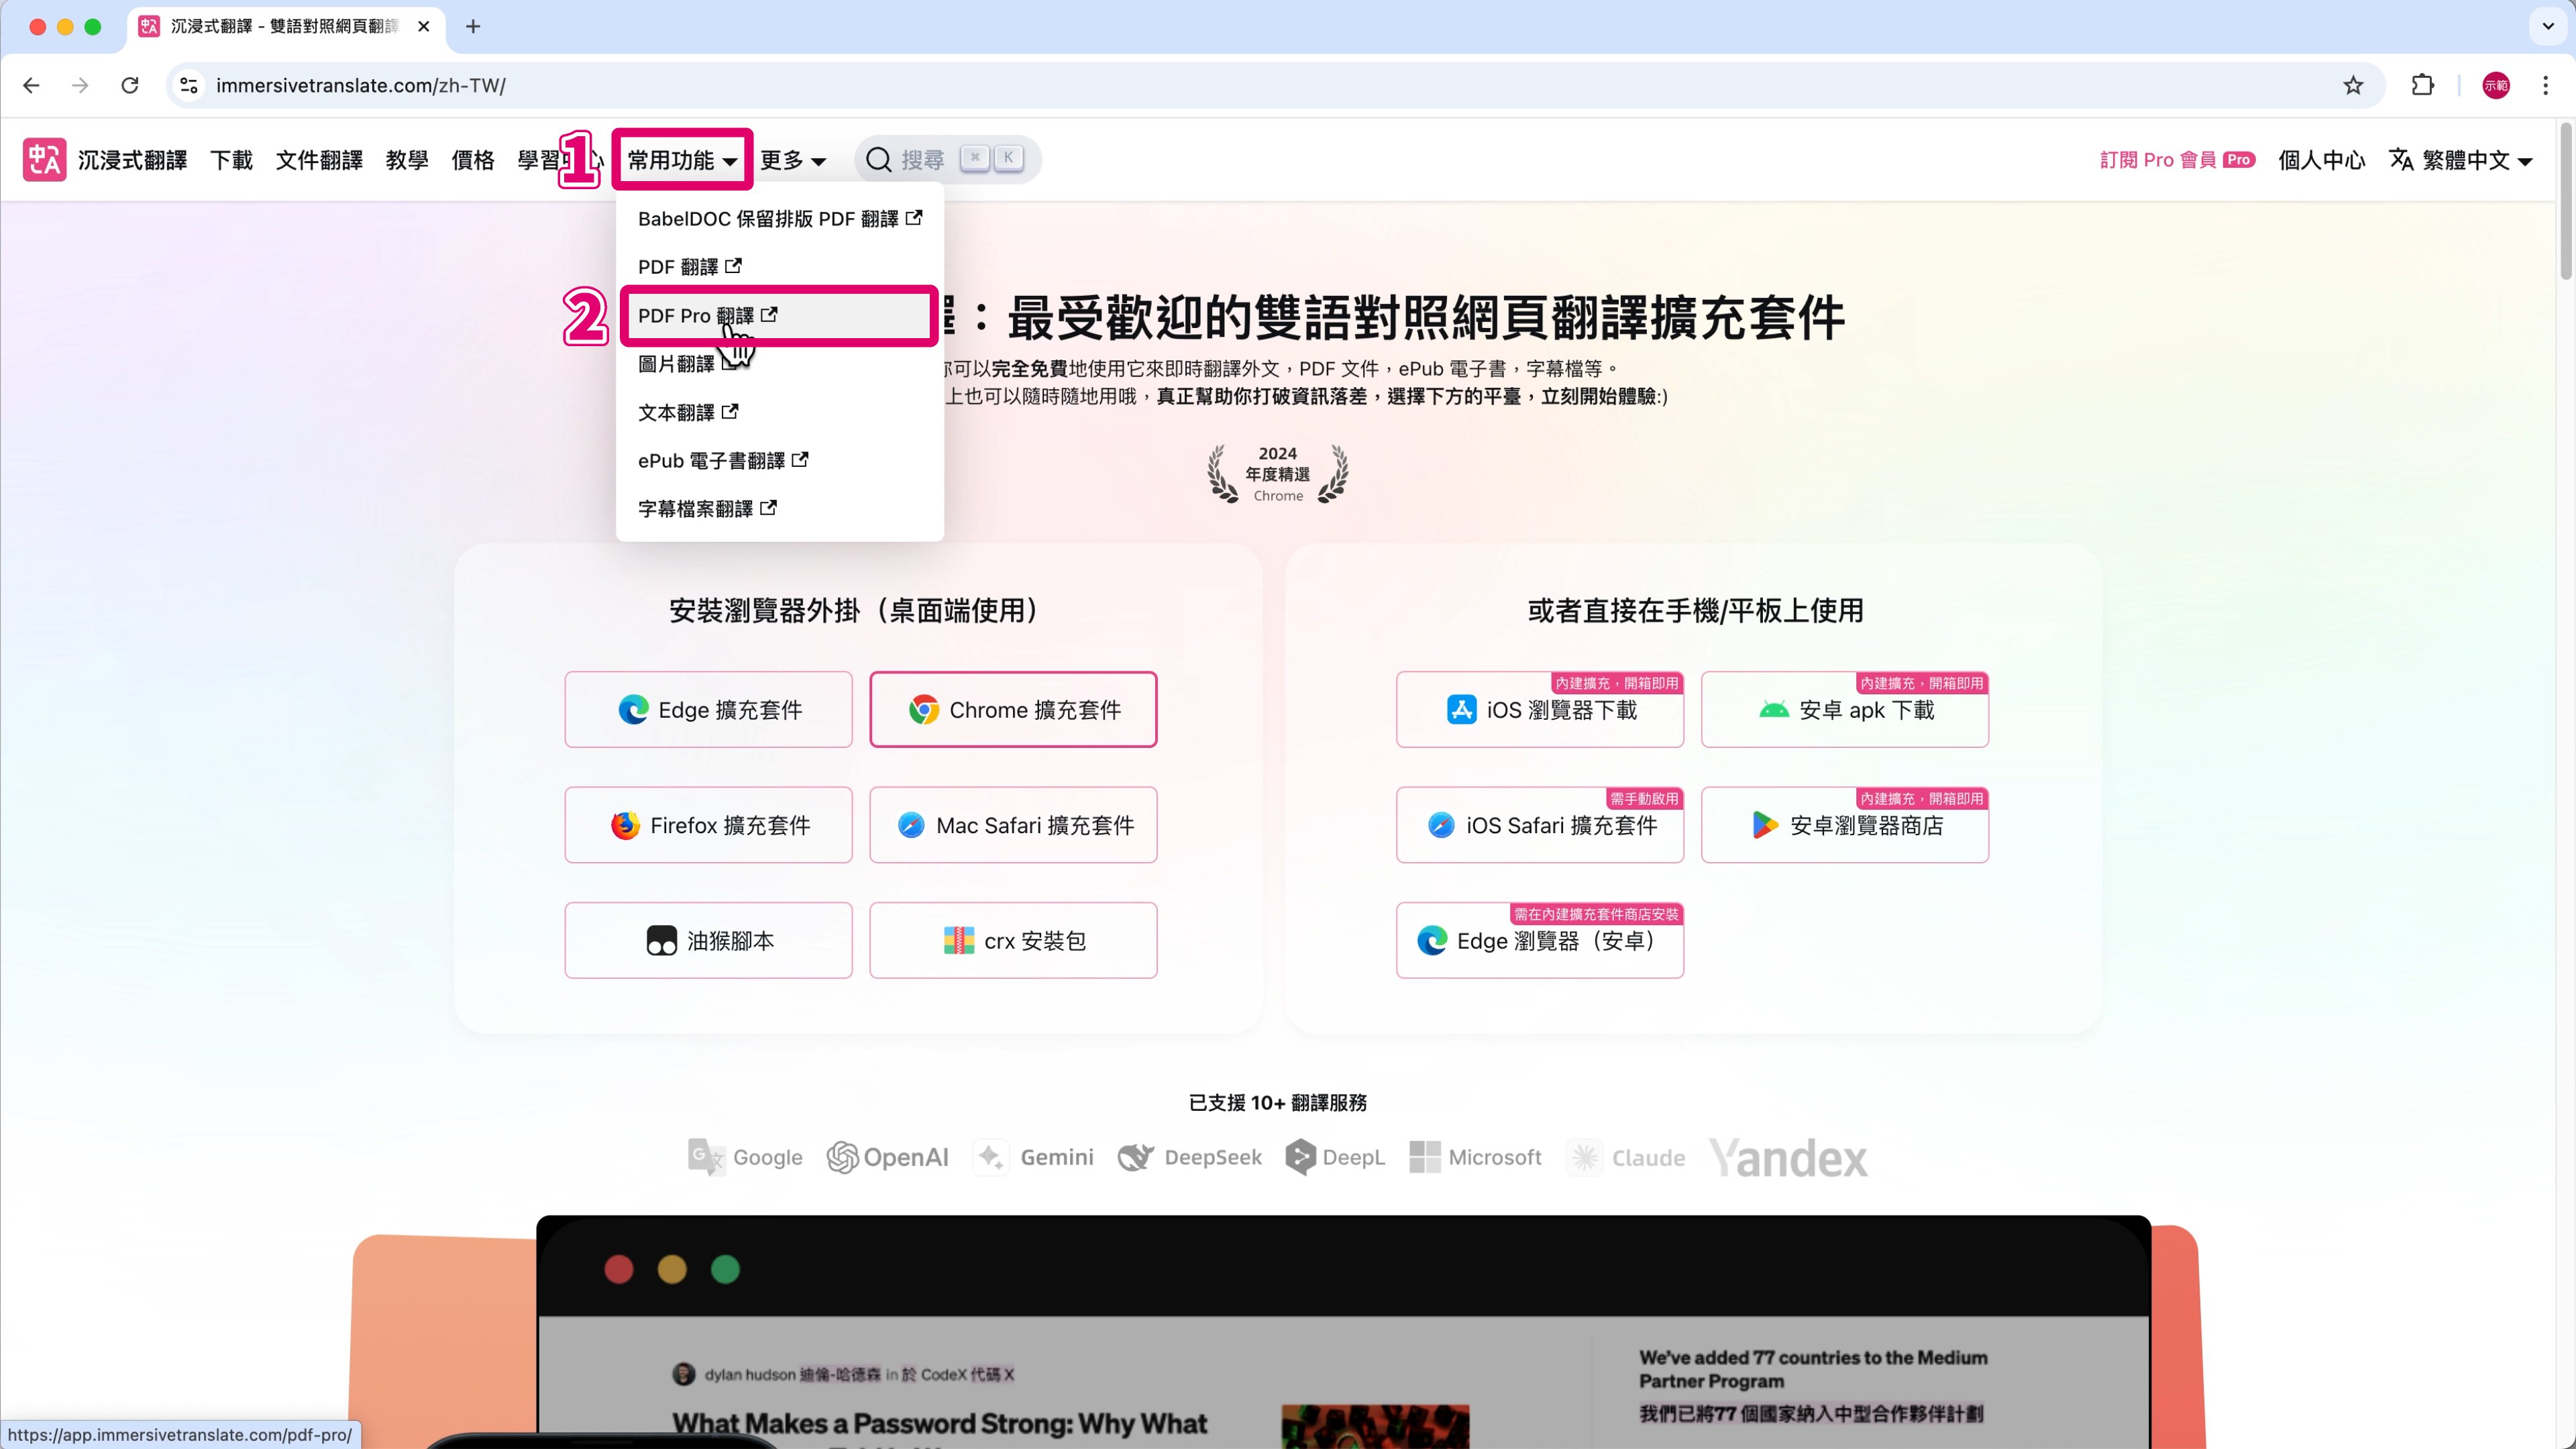2576x1449 pixels.
Task: Open the Chrome extensions puzzle icon
Action: point(2422,86)
